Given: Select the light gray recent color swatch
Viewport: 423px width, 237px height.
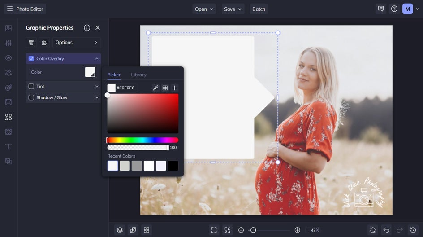Looking at the screenshot, I should [125, 166].
